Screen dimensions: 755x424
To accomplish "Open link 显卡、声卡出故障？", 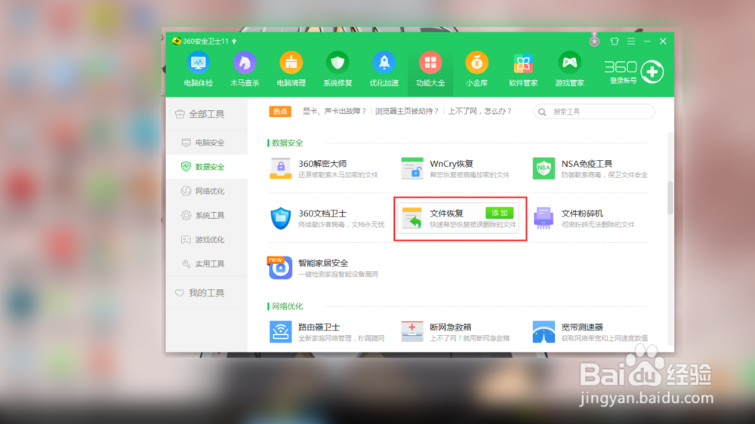I will point(334,111).
